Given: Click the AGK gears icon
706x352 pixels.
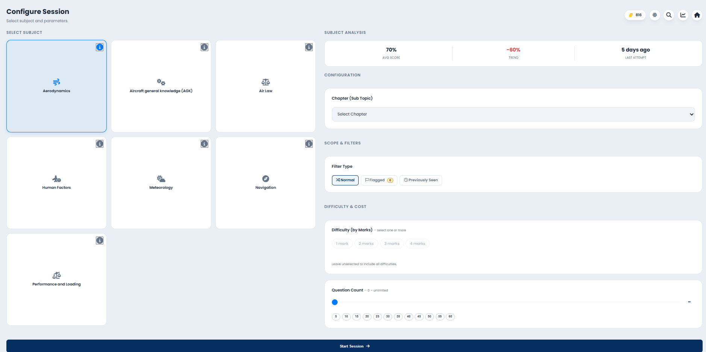Looking at the screenshot, I should [161, 82].
